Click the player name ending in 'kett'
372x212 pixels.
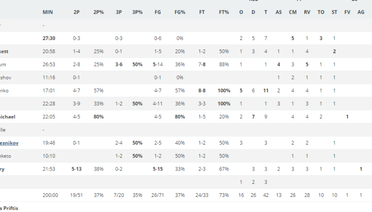point(4,51)
